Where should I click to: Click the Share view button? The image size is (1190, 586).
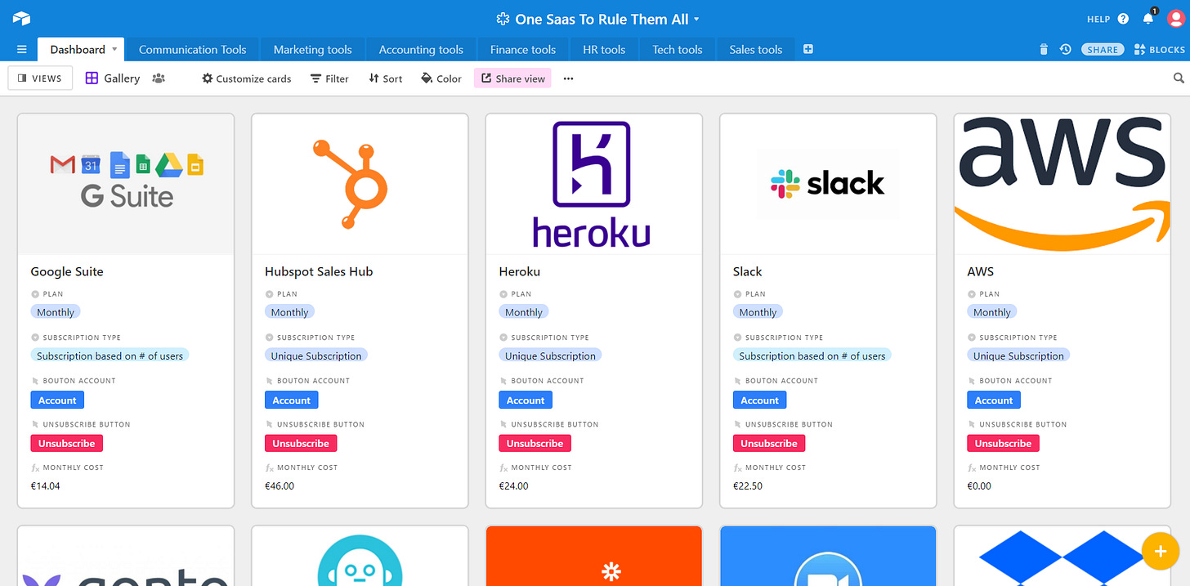pos(512,78)
